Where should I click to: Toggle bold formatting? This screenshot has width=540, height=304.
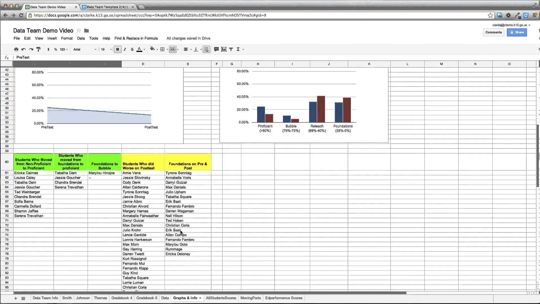point(118,49)
